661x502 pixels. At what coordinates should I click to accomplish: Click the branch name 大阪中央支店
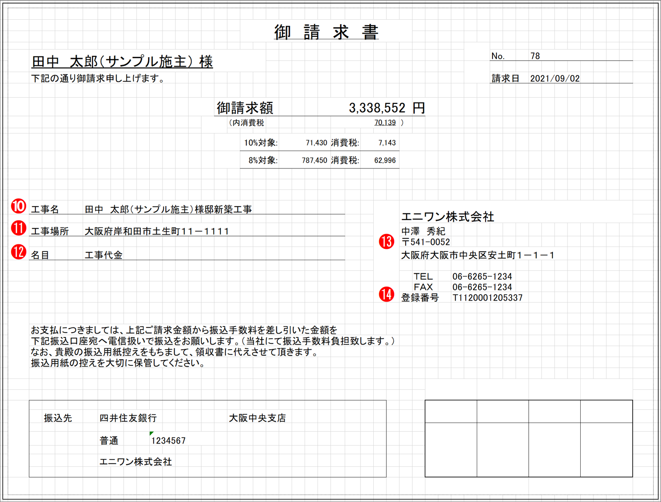tap(257, 418)
